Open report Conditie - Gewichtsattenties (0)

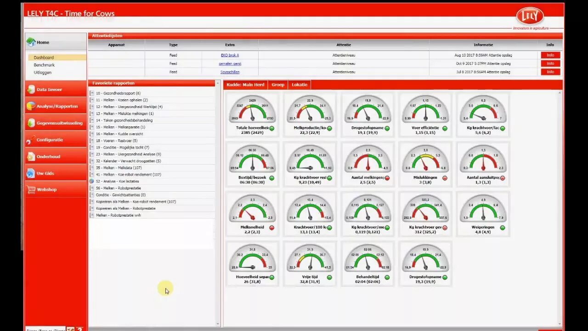click(x=121, y=195)
